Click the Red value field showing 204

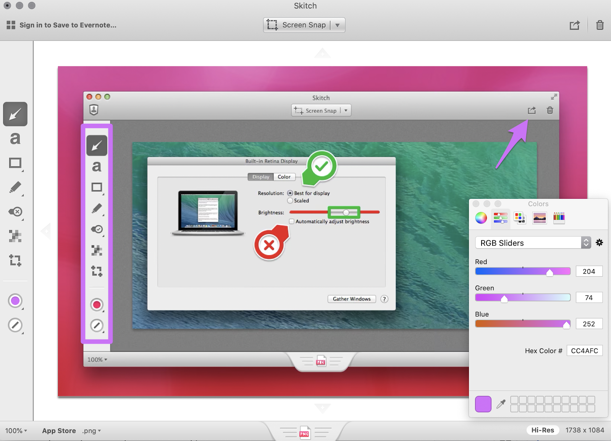589,271
